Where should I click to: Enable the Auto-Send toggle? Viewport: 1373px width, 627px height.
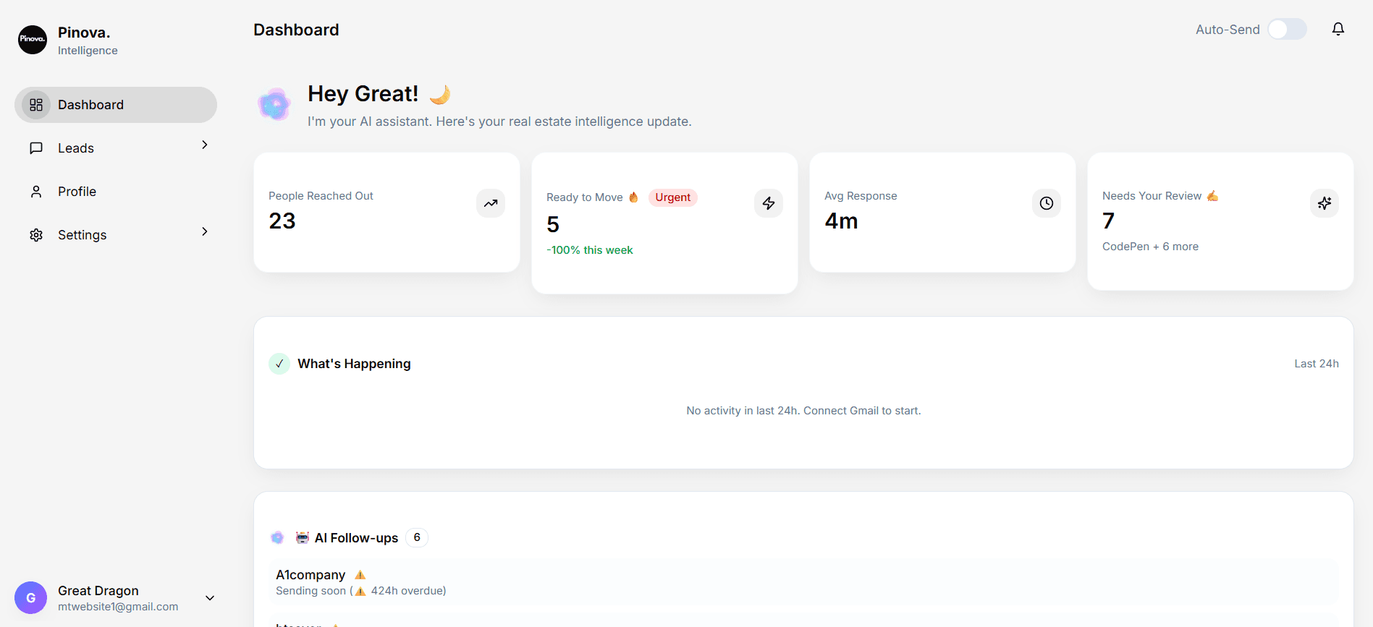[x=1286, y=29]
